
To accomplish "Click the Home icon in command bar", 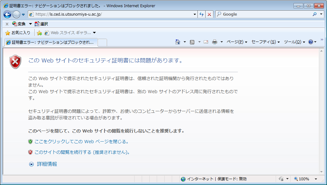I will (178, 42).
